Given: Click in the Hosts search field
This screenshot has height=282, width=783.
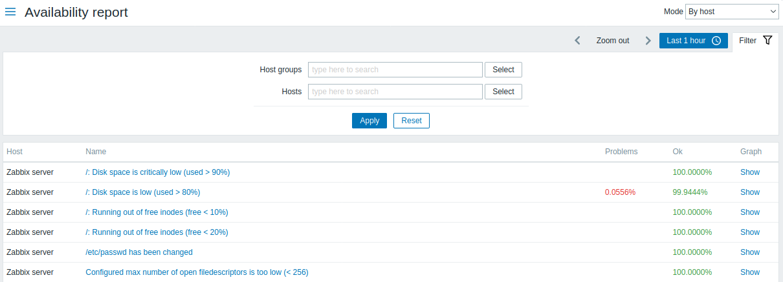Looking at the screenshot, I should coord(395,92).
